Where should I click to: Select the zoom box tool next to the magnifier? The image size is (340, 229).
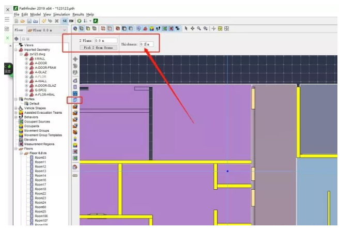(x=205, y=28)
